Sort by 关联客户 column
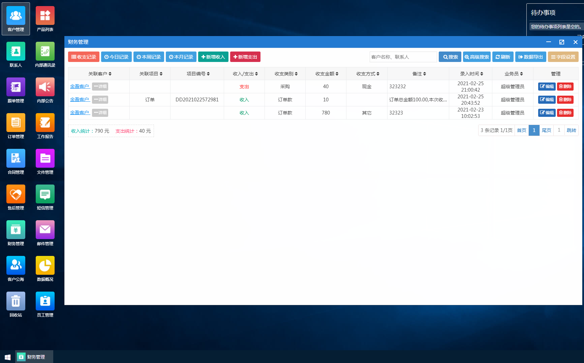Viewport: 584px width, 363px height. (x=100, y=74)
